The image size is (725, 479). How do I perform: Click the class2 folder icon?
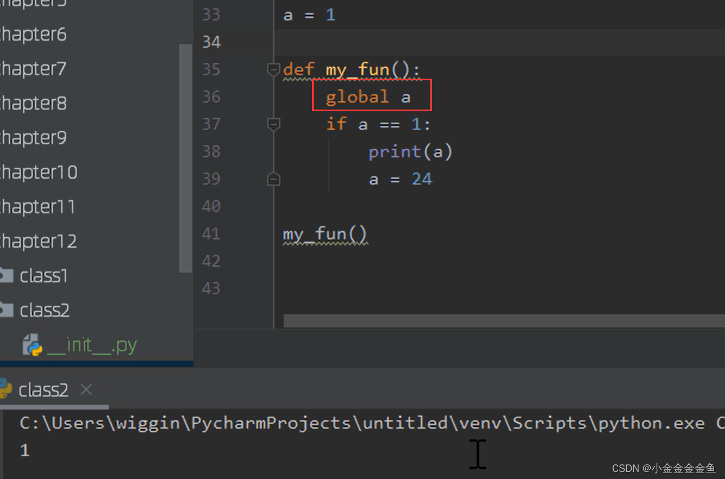coord(6,310)
